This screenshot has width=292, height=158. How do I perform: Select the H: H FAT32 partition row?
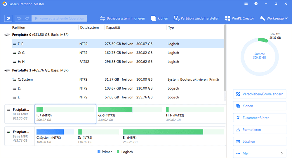point(118,61)
